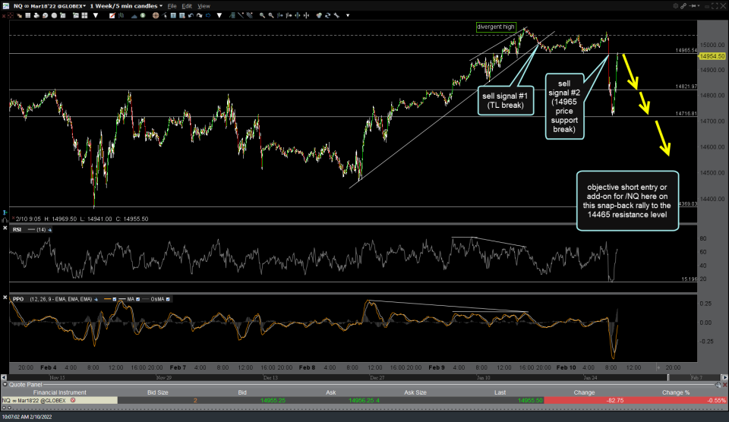The image size is (729, 422).
Task: Open the View menu
Action: tap(204, 6)
